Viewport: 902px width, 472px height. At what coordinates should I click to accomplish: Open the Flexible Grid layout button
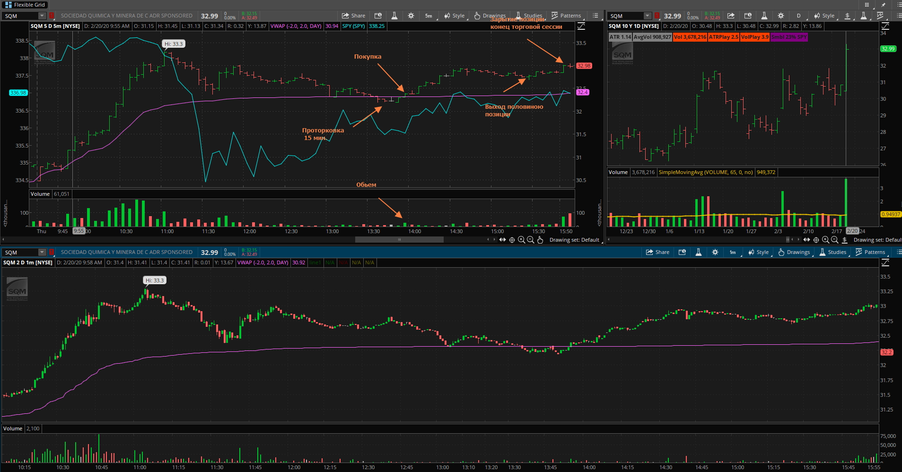[x=25, y=5]
